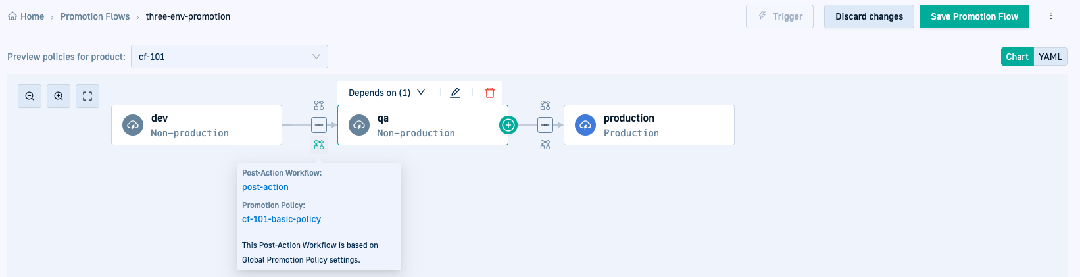Click the green plus to add environment after qa
Viewport: 1080px width, 277px height.
click(508, 125)
